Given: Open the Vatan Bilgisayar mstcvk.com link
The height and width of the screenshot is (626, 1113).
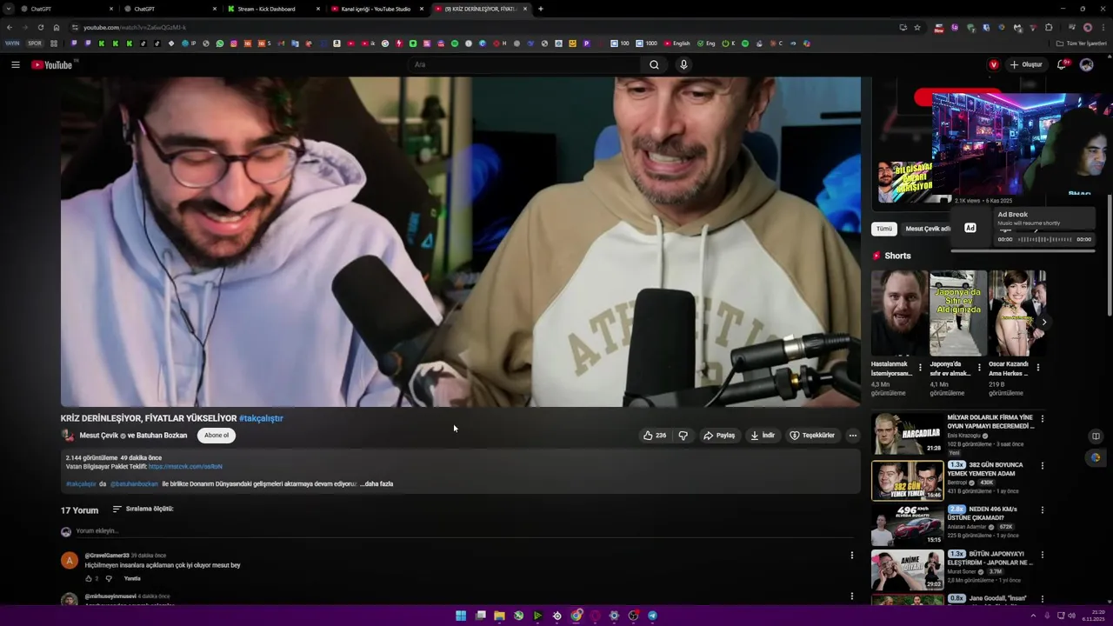Looking at the screenshot, I should pyautogui.click(x=185, y=467).
